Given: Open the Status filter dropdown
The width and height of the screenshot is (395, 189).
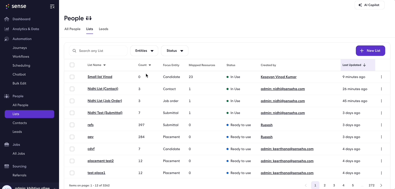Looking at the screenshot, I should [175, 51].
